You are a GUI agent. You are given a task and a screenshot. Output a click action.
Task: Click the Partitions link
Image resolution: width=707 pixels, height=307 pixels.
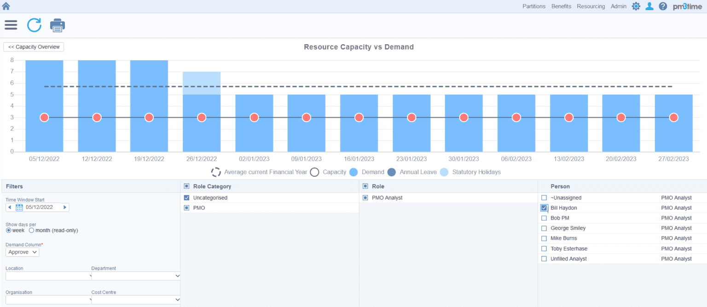click(534, 6)
